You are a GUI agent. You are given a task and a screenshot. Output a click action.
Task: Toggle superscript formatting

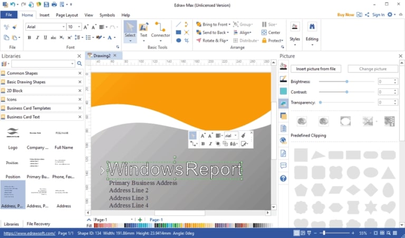pos(70,37)
